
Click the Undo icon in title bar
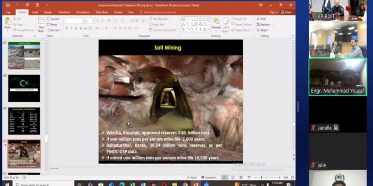tap(17, 5)
